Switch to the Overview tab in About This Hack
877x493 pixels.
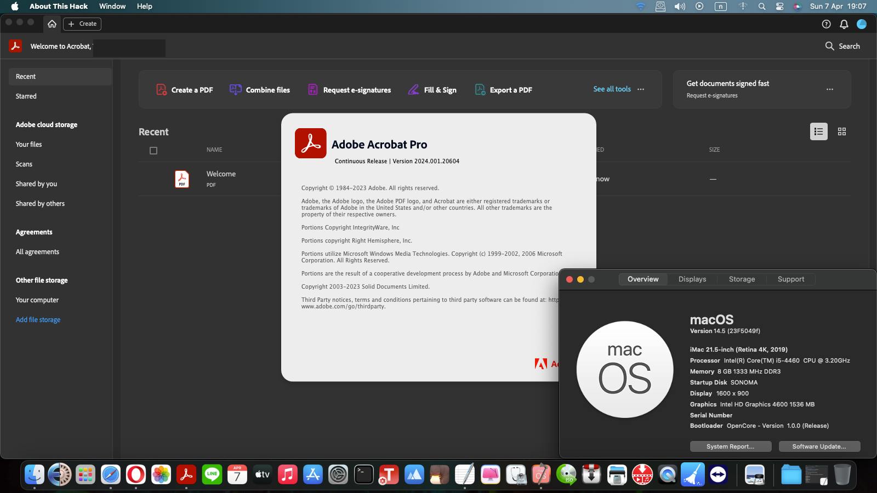[643, 279]
